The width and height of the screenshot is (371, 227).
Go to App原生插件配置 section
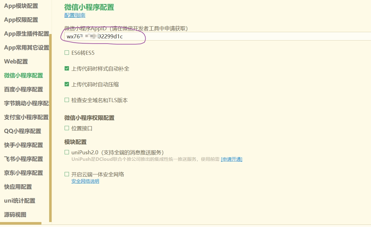pos(26,34)
